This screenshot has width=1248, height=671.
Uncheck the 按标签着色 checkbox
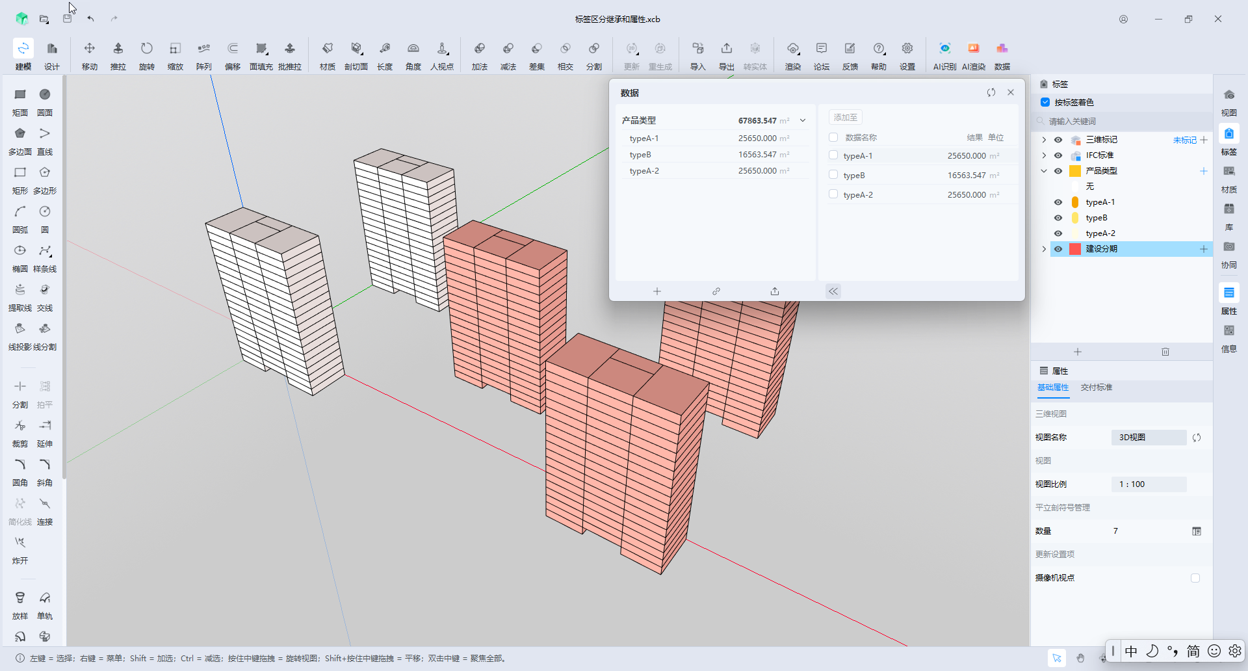pyautogui.click(x=1045, y=102)
